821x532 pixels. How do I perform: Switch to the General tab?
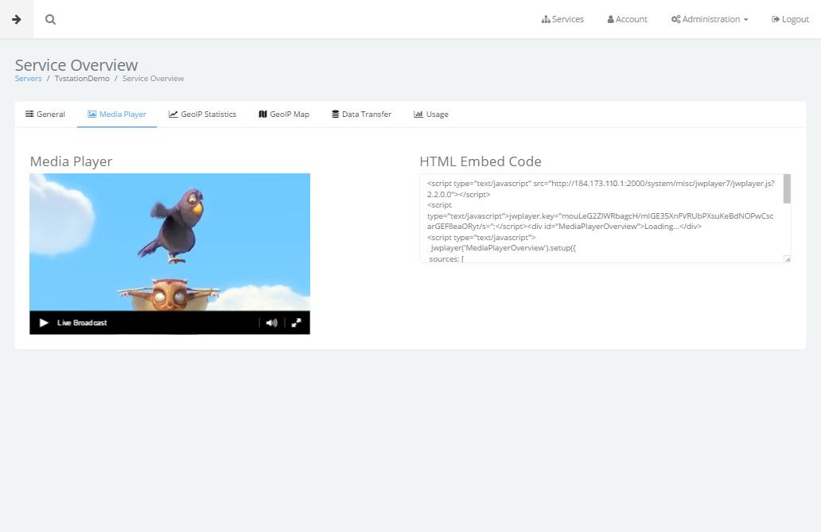tap(45, 115)
